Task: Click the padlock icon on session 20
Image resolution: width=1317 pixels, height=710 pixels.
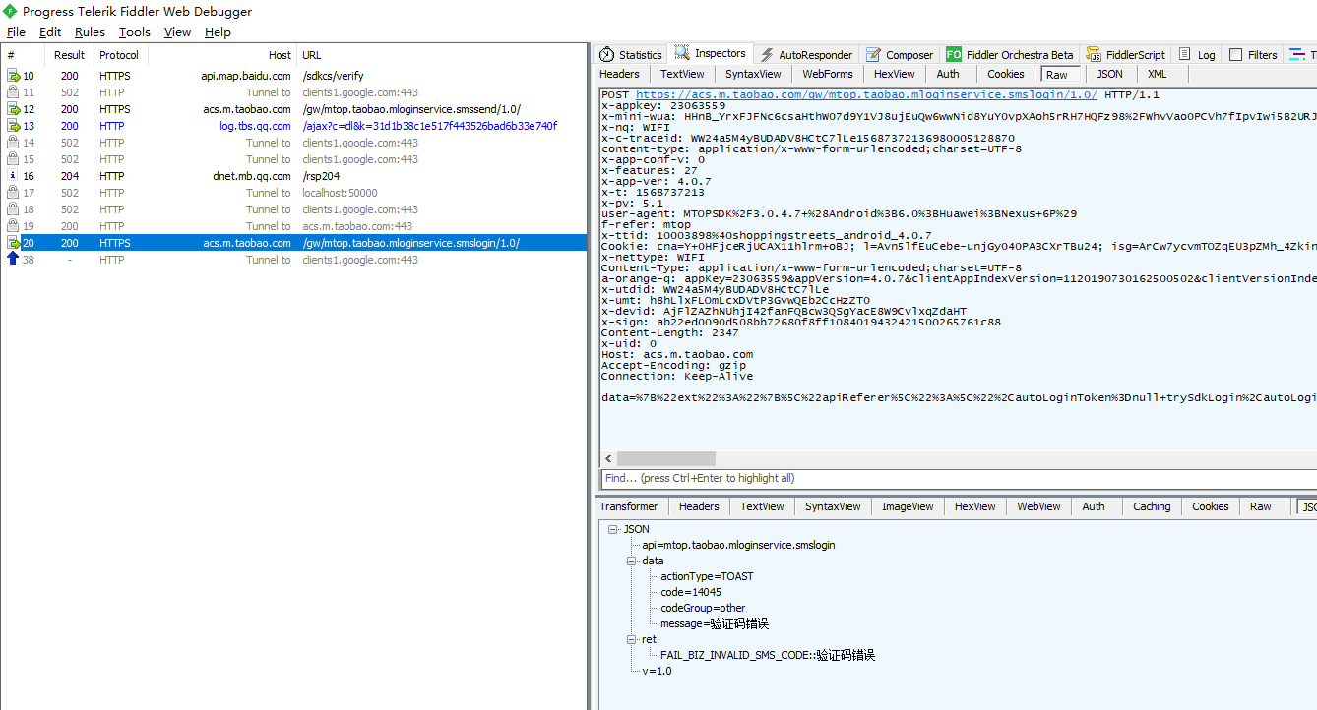Action: 13,242
